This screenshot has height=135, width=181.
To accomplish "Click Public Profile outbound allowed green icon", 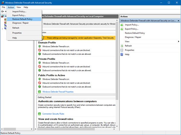I will [x=40, y=87].
